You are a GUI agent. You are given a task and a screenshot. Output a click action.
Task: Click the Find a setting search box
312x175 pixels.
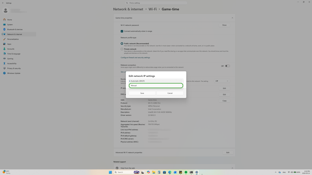[156, 3]
